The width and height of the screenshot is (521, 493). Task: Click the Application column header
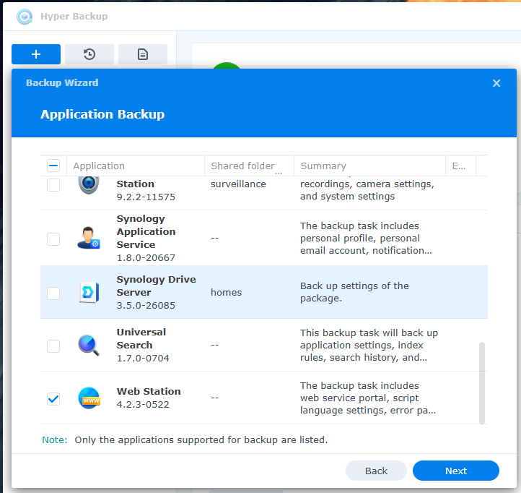point(136,166)
